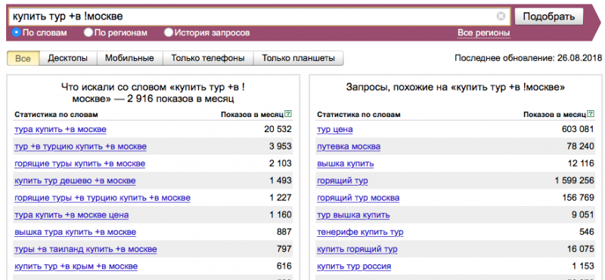The height and width of the screenshot is (280, 605).
Task: Click the 1 227 impressions value
Action: click(280, 198)
